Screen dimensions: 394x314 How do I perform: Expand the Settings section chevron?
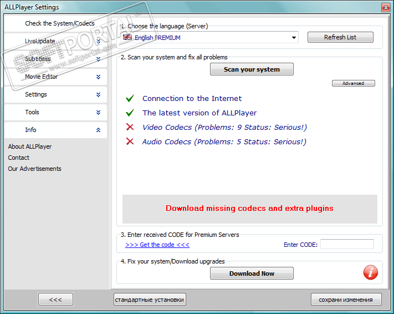[x=98, y=95]
